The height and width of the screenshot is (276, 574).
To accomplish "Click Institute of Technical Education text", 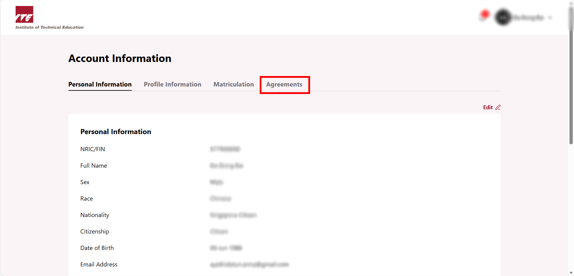I will pyautogui.click(x=50, y=27).
